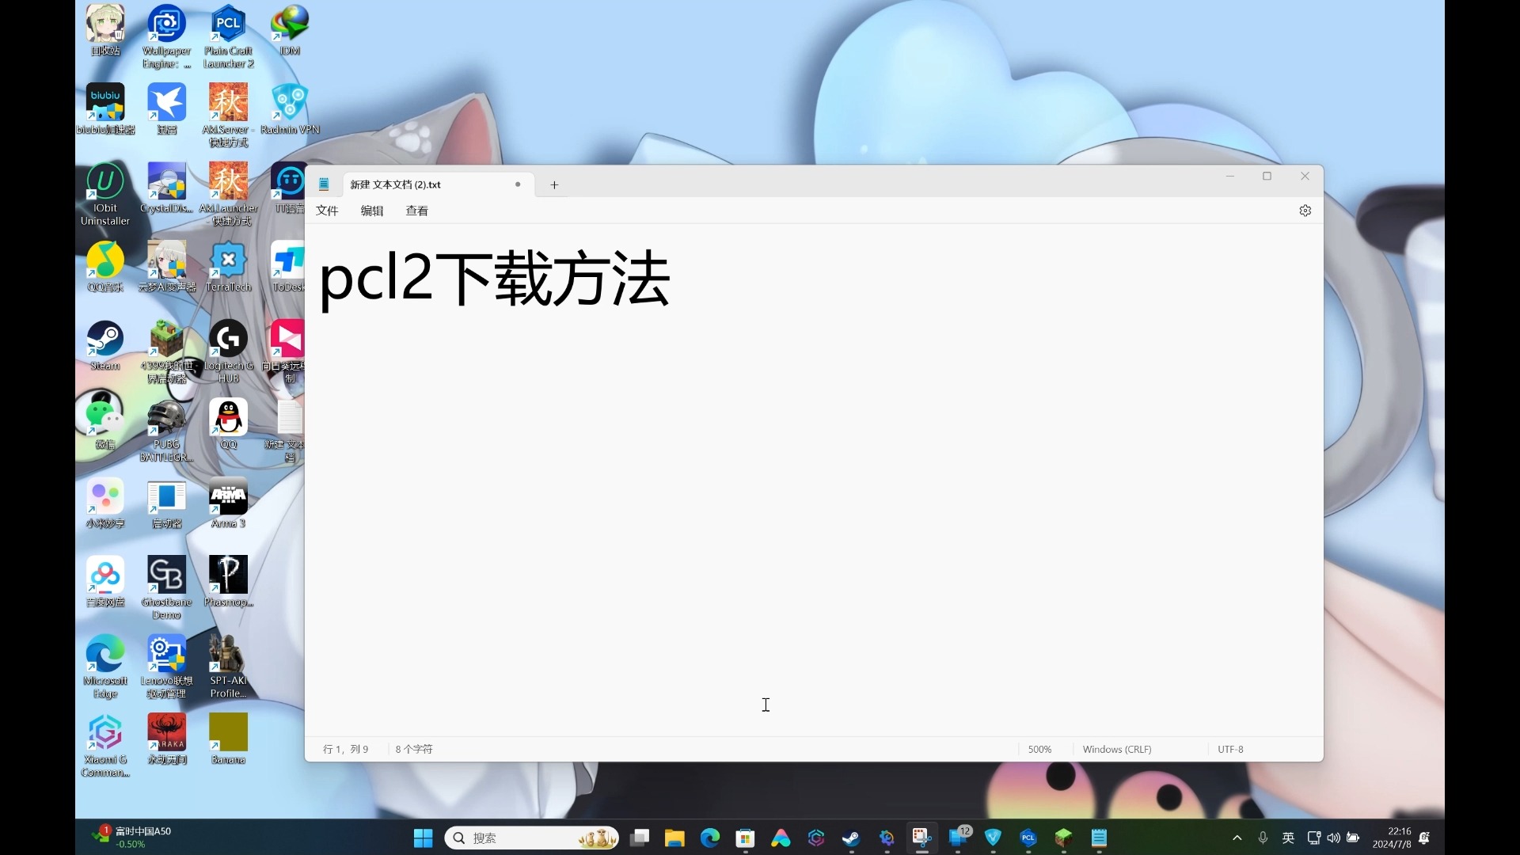Viewport: 1520px width, 855px height.
Task: Toggle do-not-disturb notification bell
Action: [1423, 838]
